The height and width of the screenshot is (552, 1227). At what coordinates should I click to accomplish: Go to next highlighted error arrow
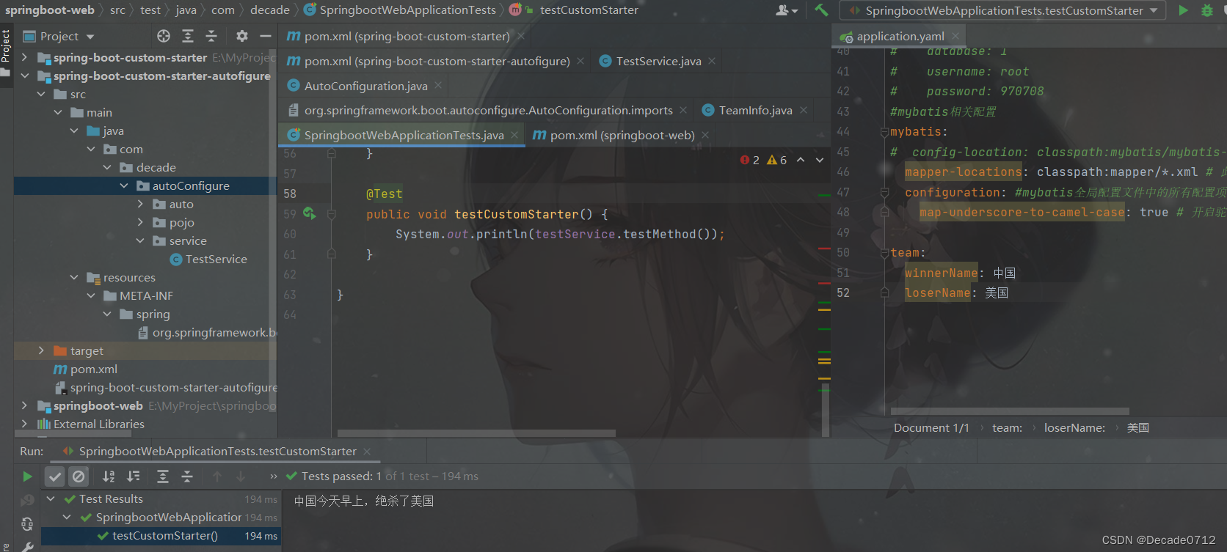click(x=820, y=160)
